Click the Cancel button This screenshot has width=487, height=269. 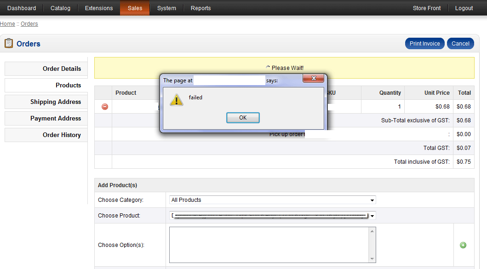[460, 44]
